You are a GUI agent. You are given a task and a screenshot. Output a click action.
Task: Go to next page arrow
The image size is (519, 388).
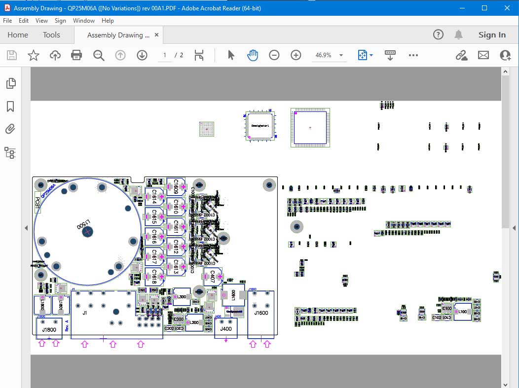pos(142,55)
